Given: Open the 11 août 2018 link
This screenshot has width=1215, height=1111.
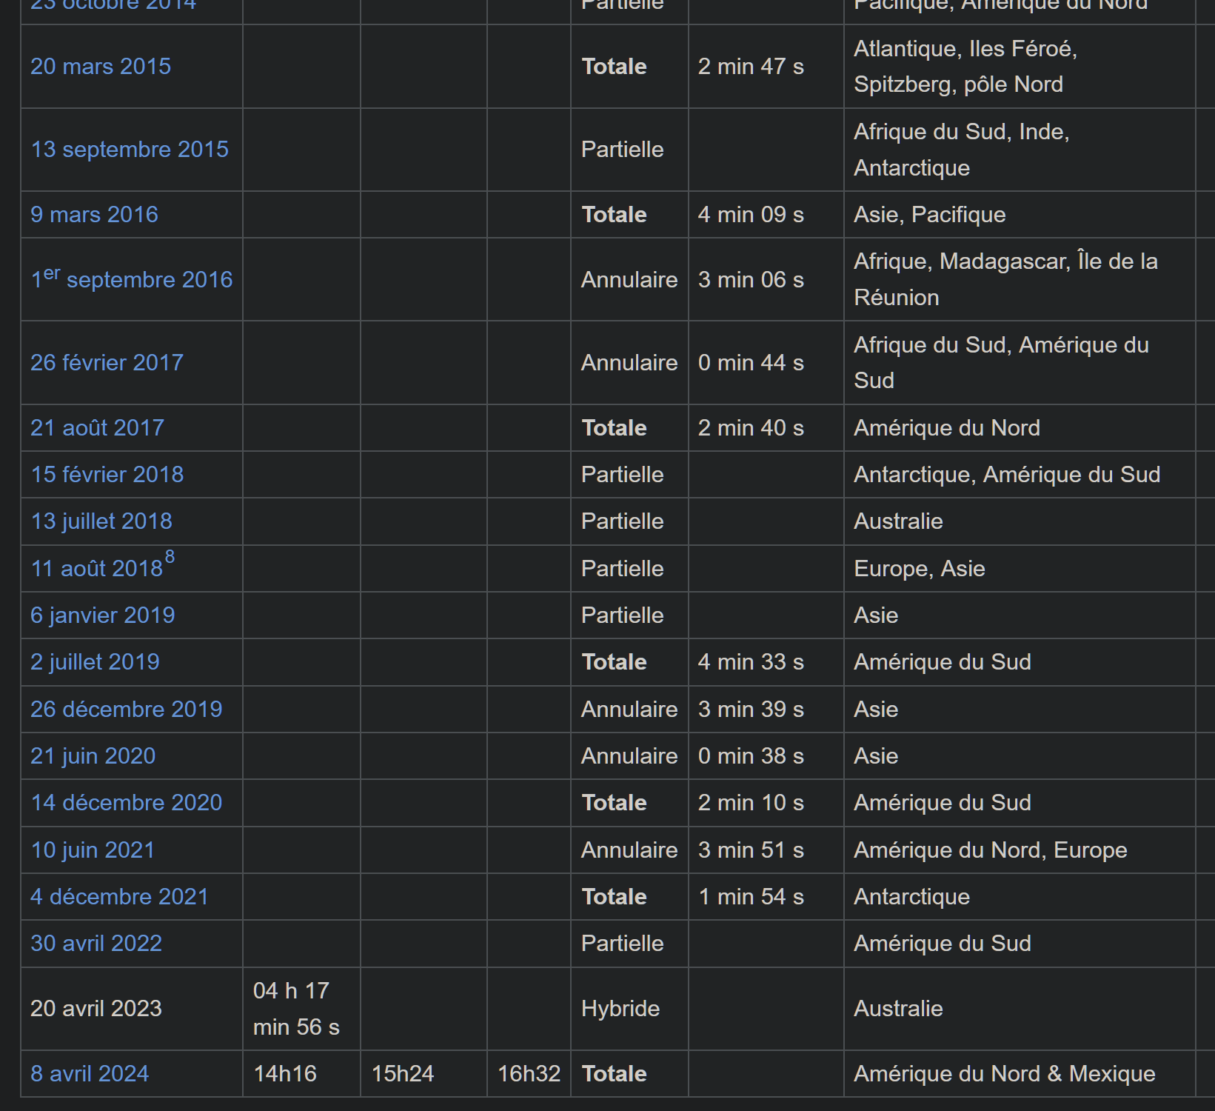Looking at the screenshot, I should pyautogui.click(x=96, y=569).
